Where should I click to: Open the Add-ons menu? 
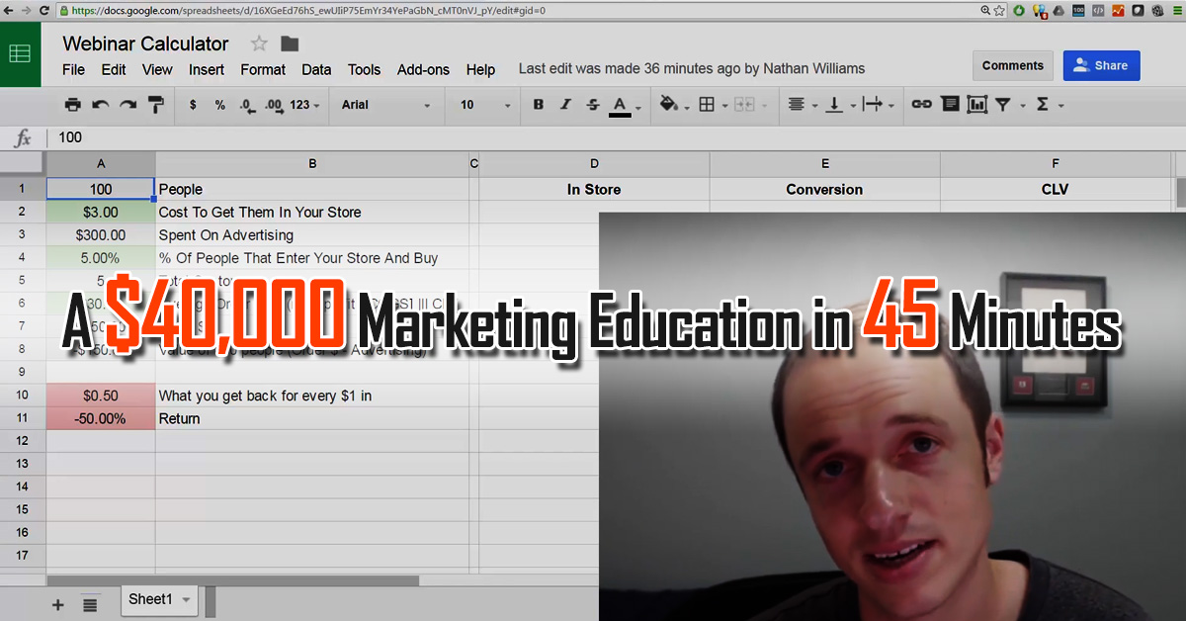[423, 69]
